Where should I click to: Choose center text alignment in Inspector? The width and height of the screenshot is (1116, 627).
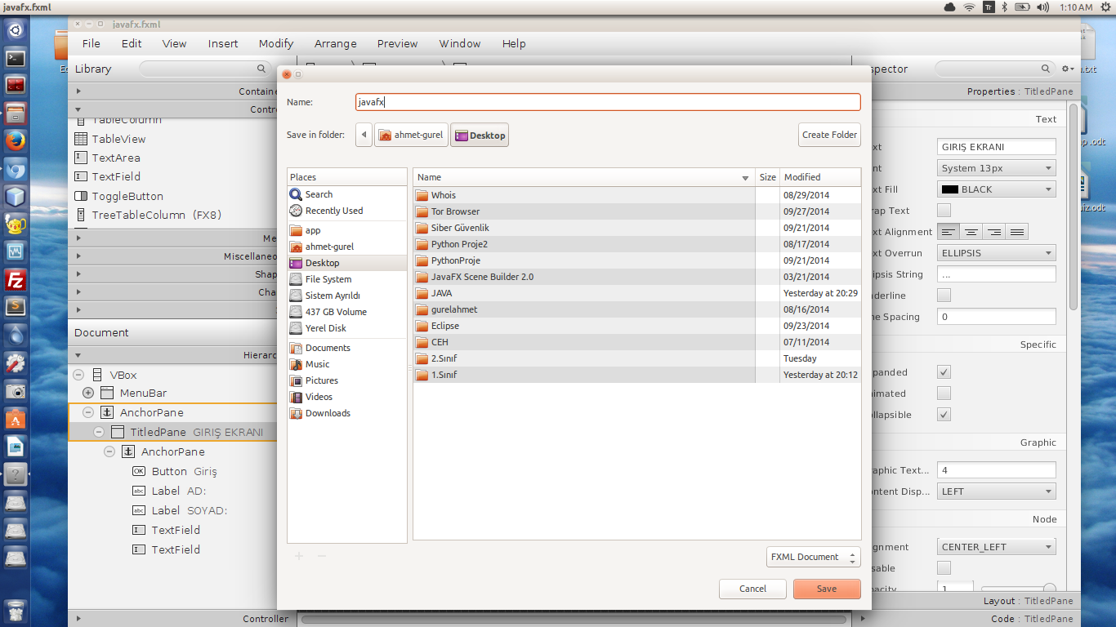click(971, 232)
